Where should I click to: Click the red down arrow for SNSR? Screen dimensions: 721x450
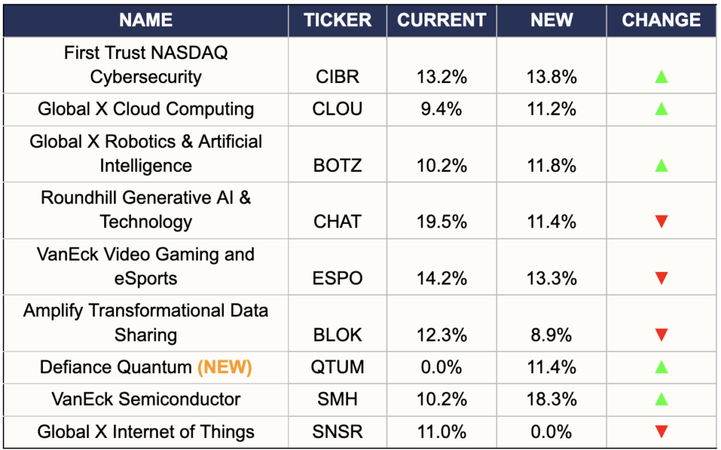(661, 432)
